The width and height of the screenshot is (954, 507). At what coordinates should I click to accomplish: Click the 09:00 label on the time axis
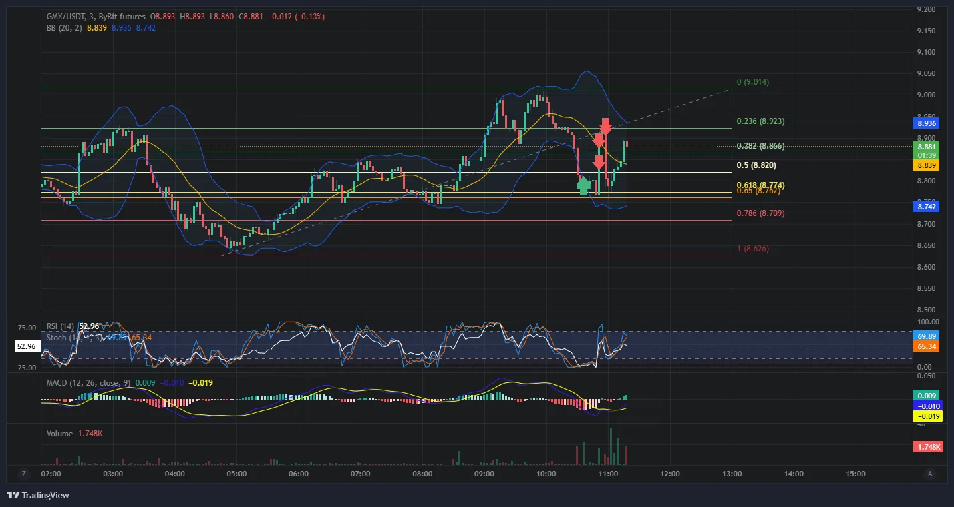[484, 474]
